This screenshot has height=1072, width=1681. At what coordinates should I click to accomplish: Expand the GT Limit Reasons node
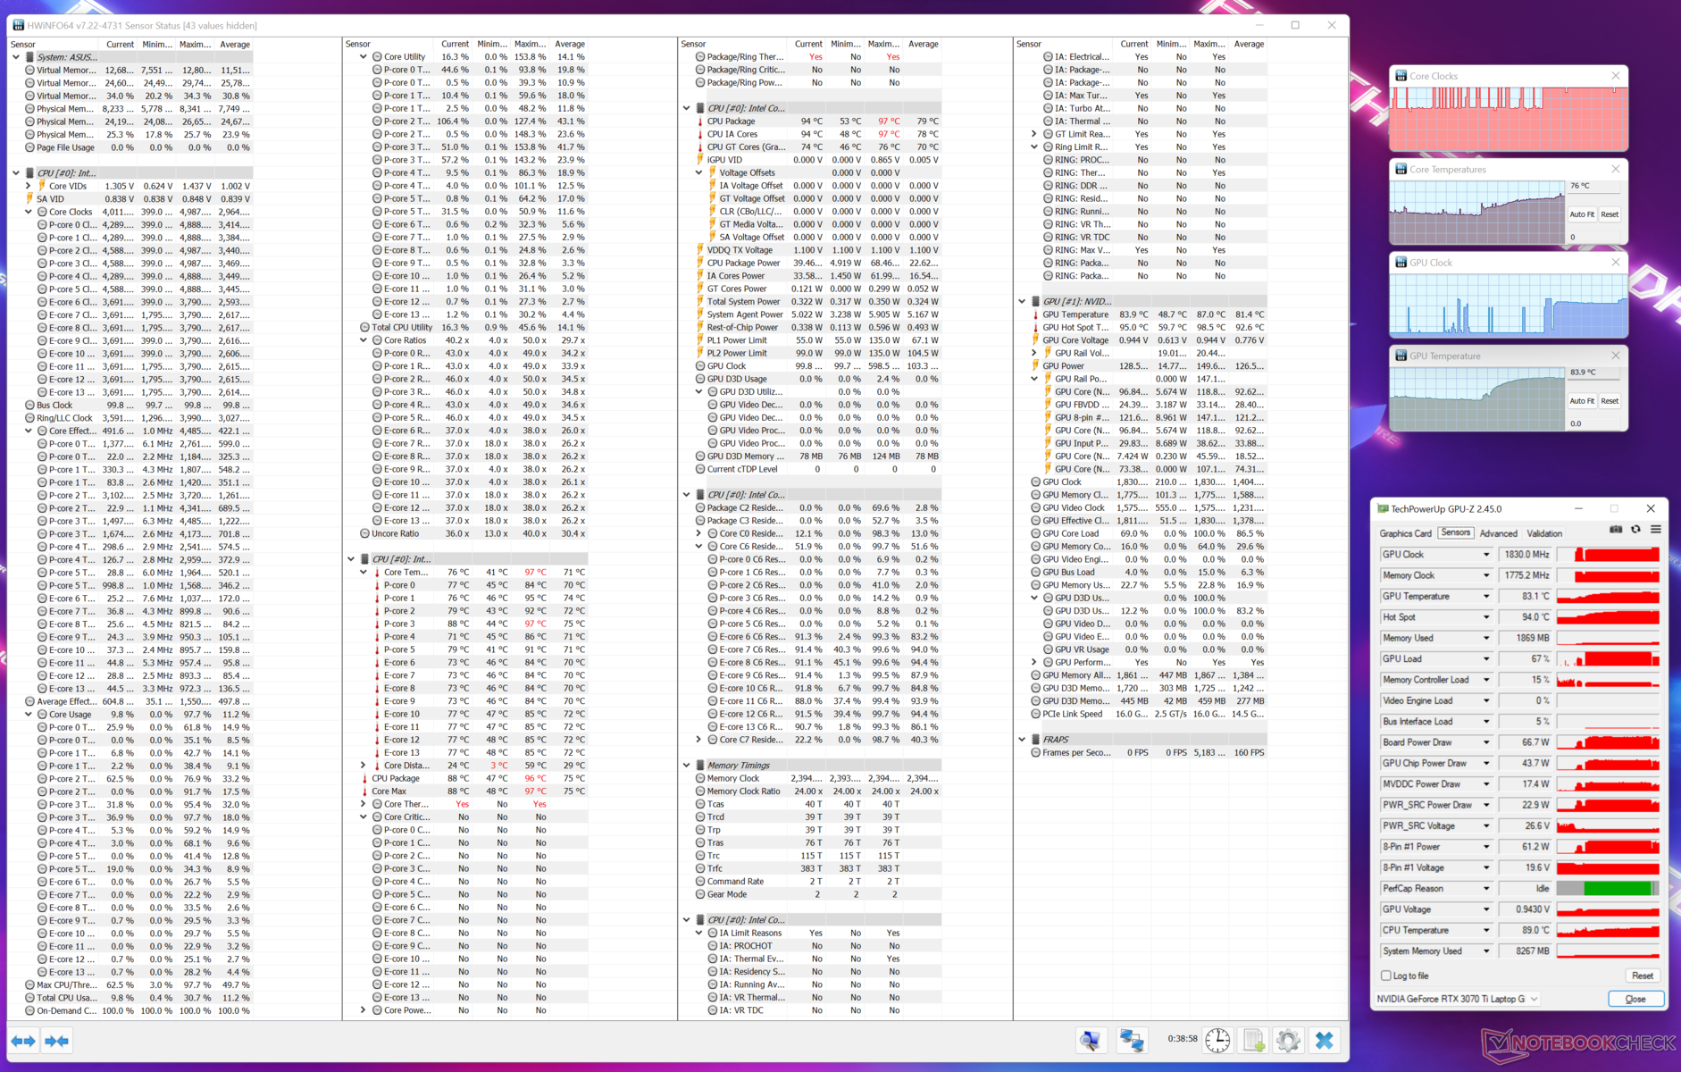tap(1035, 134)
